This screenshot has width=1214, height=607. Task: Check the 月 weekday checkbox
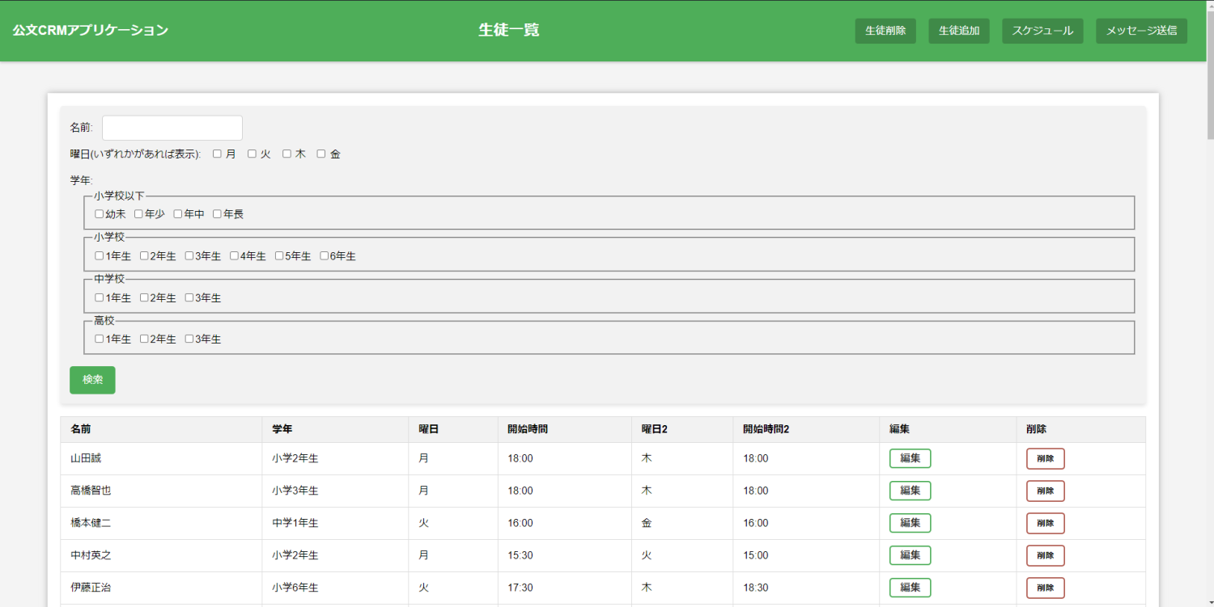(217, 154)
